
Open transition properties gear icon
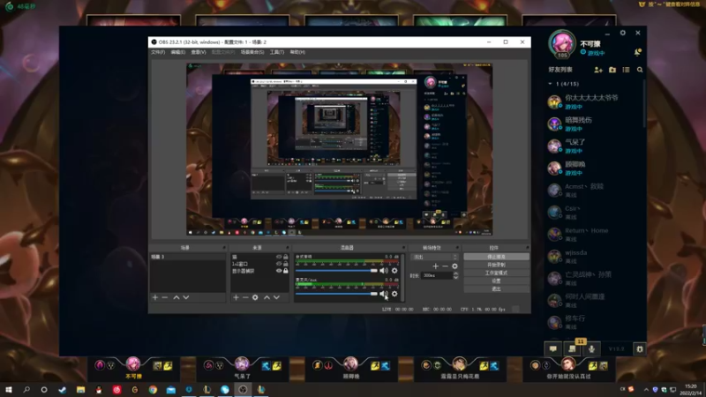point(454,266)
